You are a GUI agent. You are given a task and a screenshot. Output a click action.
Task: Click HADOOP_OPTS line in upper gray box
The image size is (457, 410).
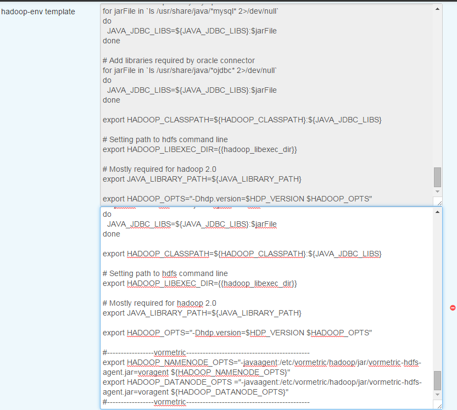[237, 199]
